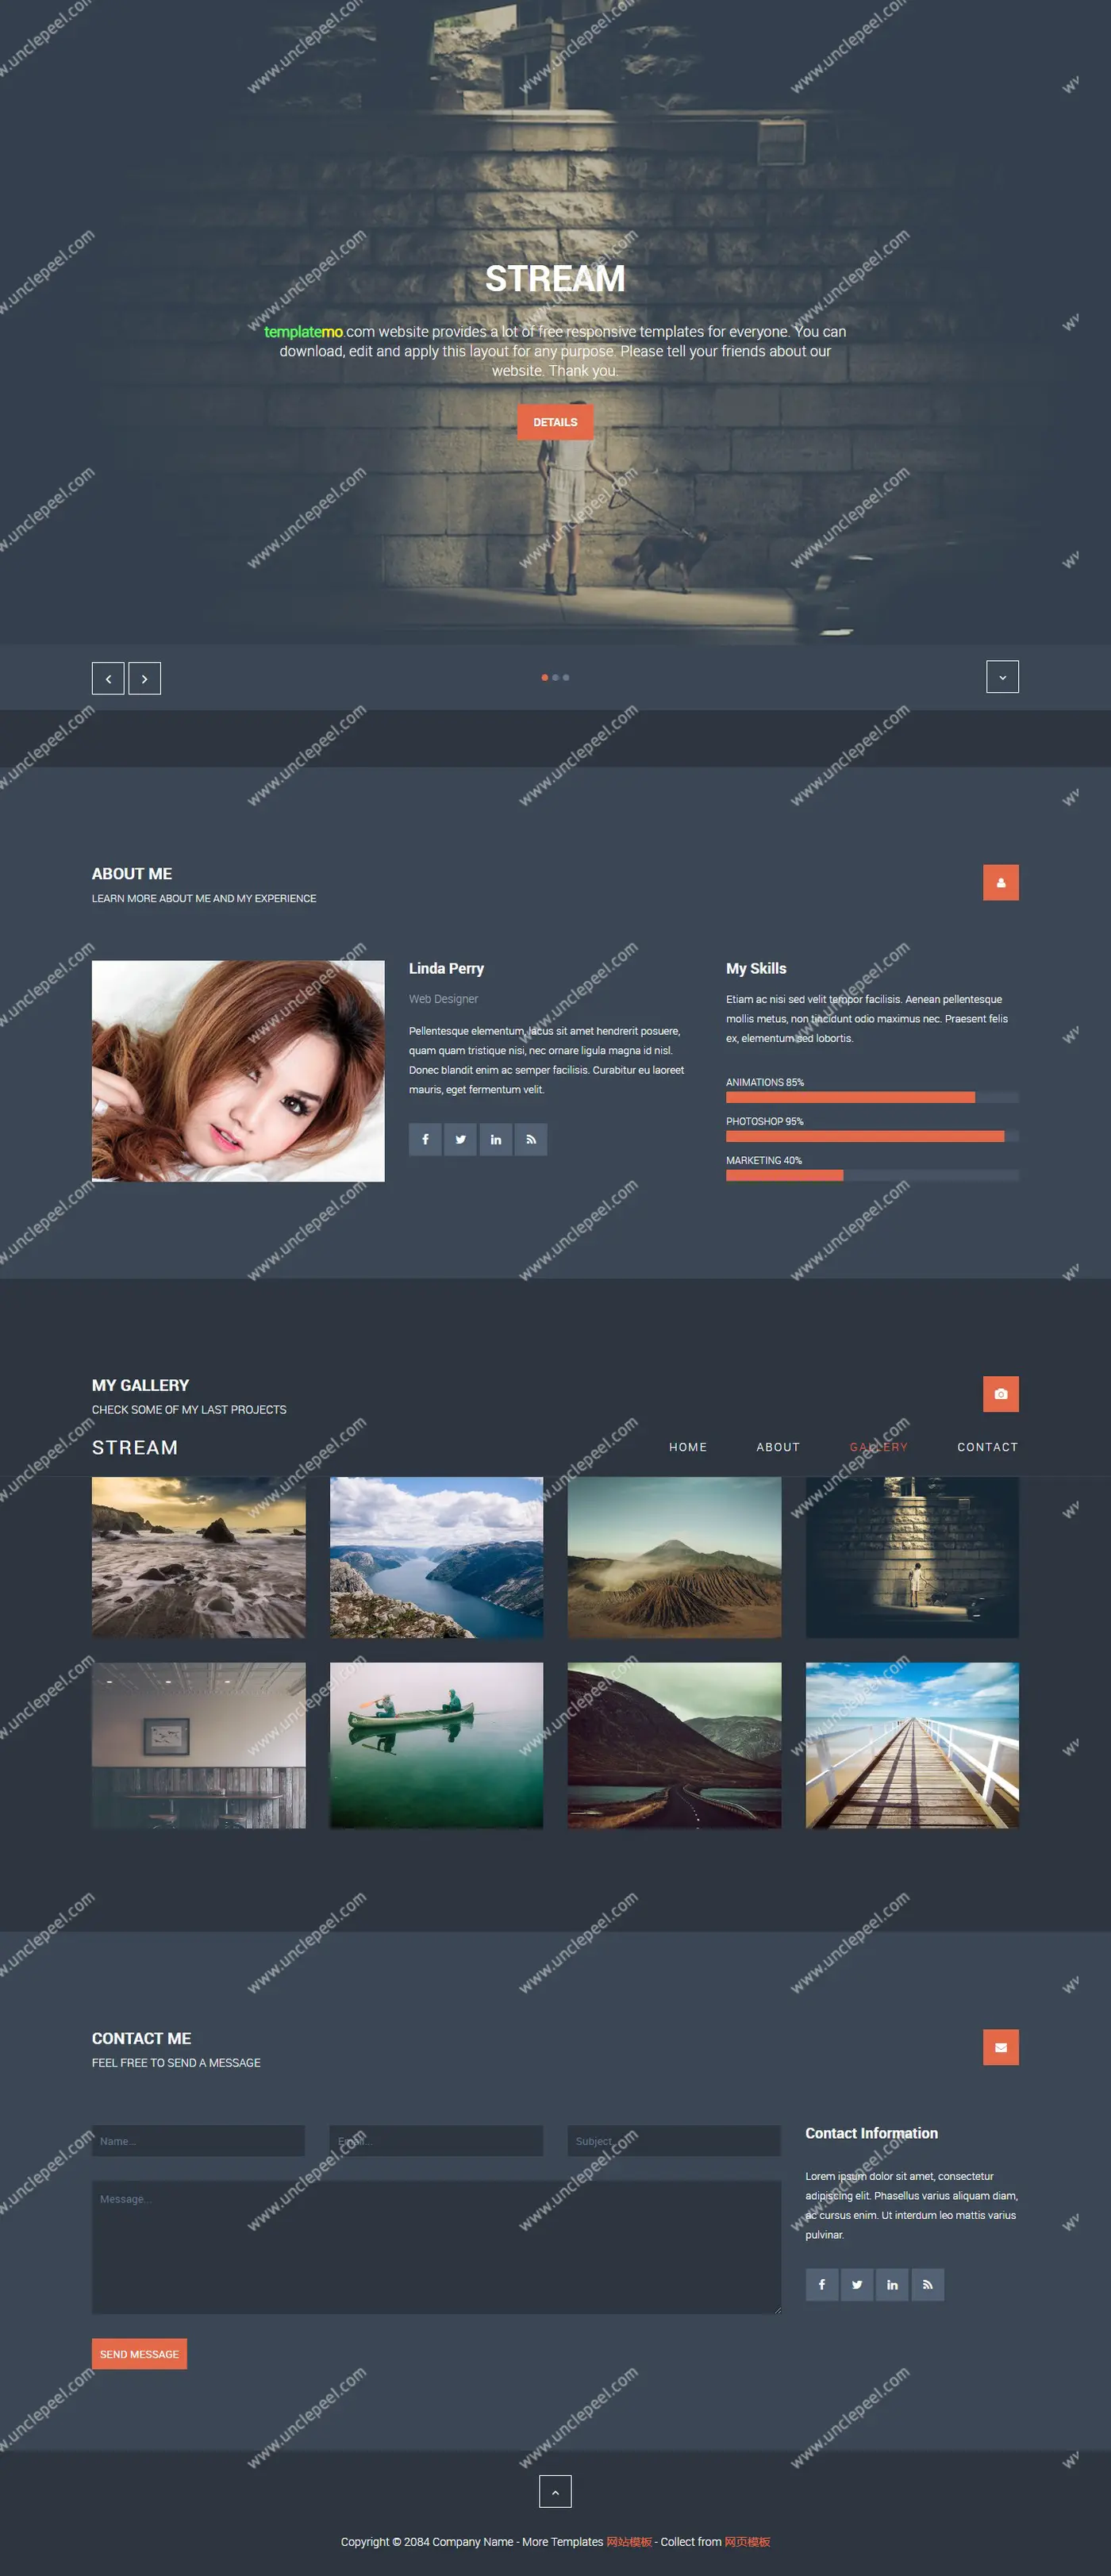The height and width of the screenshot is (2576, 1111).
Task: Click the ABOUT ME heading
Action: tap(132, 874)
